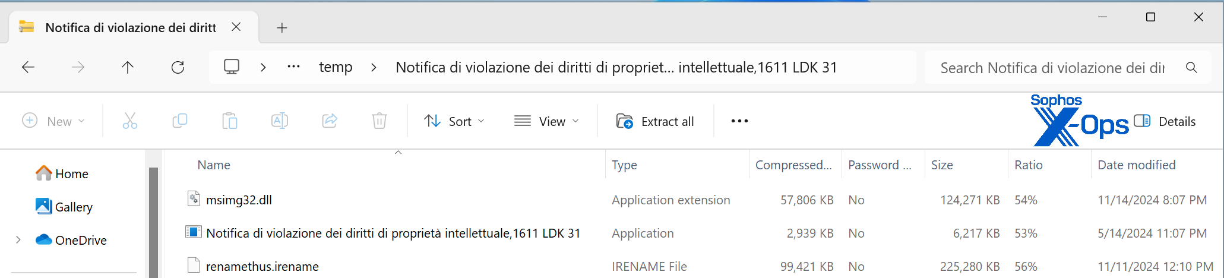1224x278 pixels.
Task: Click the Paste clipboard icon
Action: point(230,121)
